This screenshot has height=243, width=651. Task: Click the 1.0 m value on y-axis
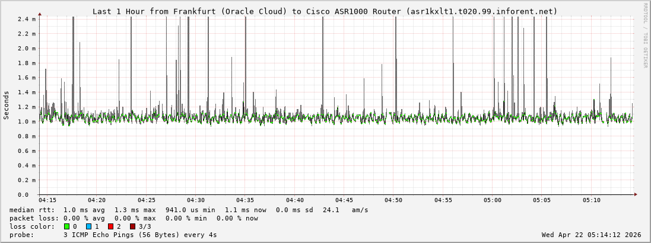[x=27, y=121]
